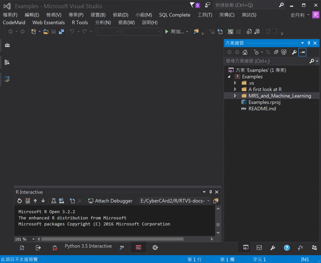Expand the .vs folder node
This screenshot has height=263, width=321.
(235, 83)
